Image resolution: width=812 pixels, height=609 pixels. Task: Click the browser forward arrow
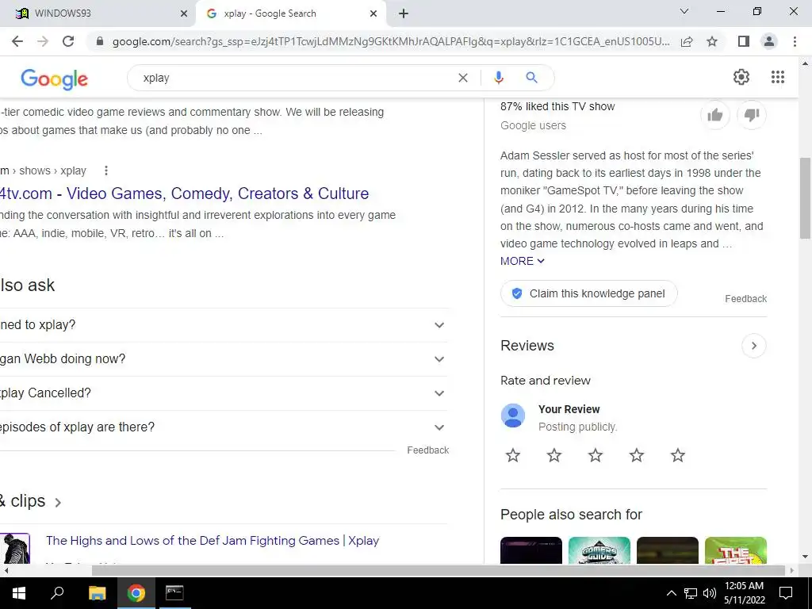43,41
